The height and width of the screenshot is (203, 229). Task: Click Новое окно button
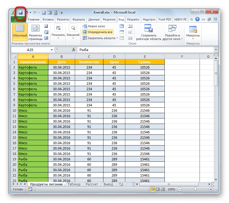(94, 26)
